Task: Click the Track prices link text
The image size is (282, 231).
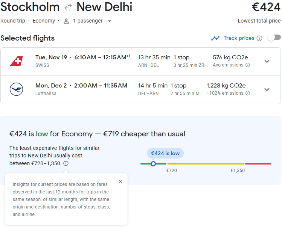Action: point(239,38)
